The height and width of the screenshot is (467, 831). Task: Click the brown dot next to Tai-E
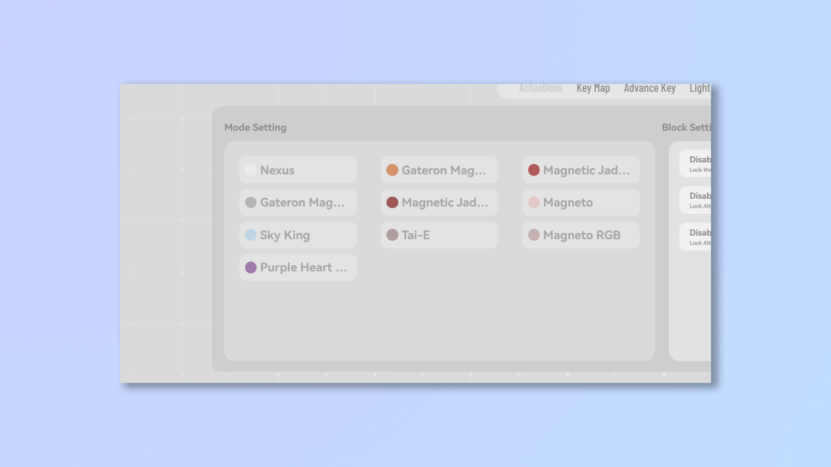click(393, 235)
